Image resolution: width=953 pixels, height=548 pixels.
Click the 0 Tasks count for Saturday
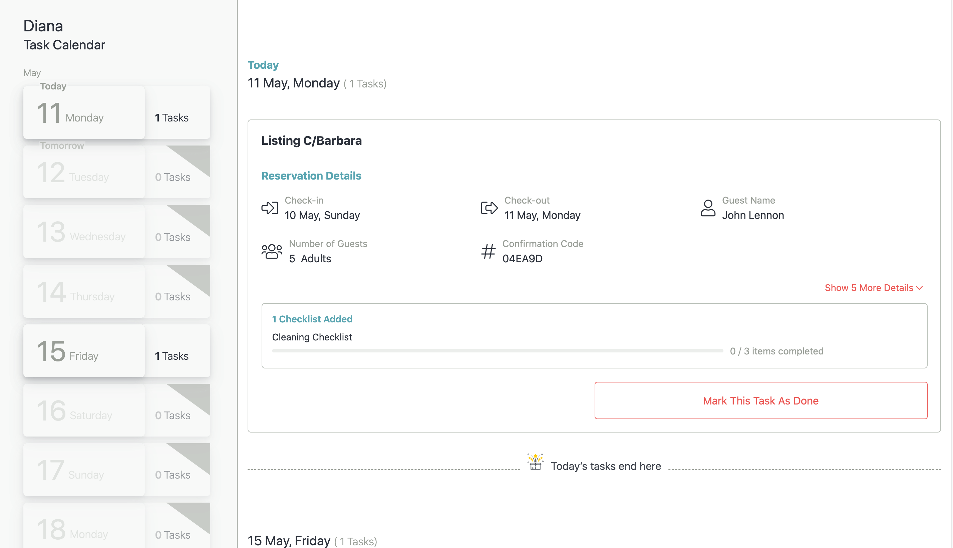(x=173, y=416)
